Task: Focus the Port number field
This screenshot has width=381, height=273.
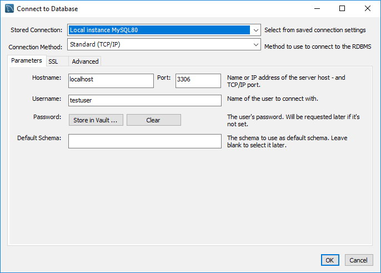Action: pyautogui.click(x=198, y=80)
